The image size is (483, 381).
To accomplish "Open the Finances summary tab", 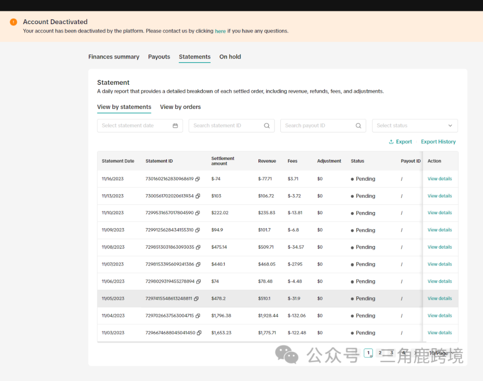I will pos(114,57).
